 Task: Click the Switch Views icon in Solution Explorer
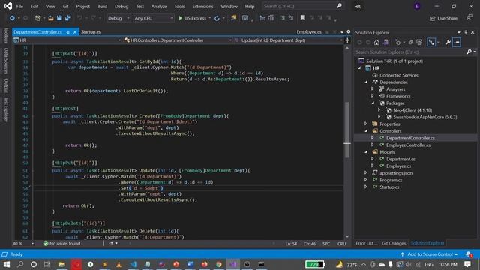tap(385, 43)
